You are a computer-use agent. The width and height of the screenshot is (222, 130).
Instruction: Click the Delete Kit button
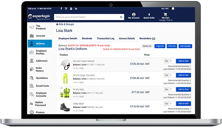tap(147, 46)
